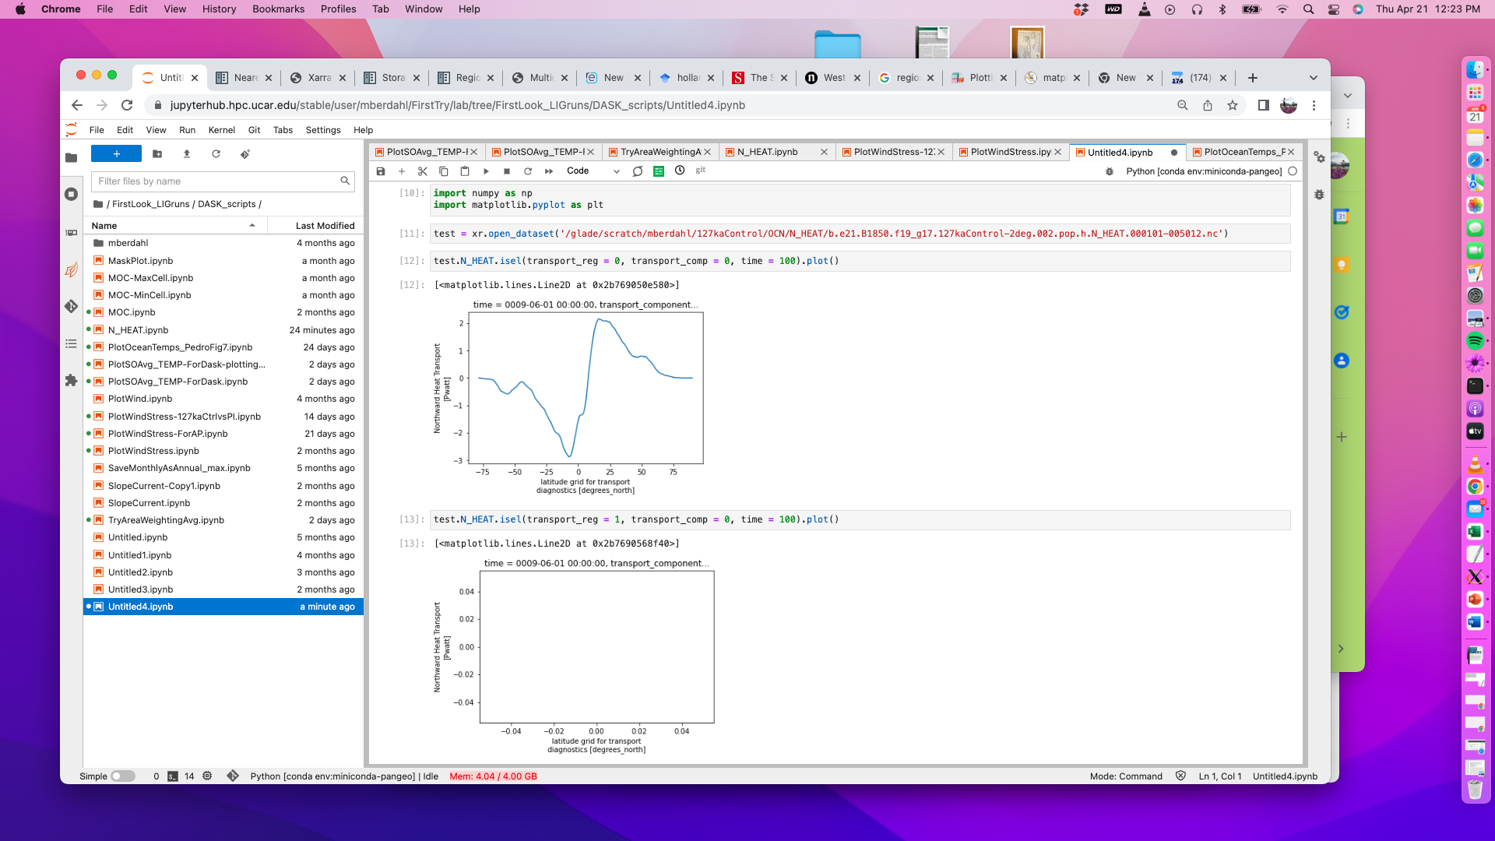The width and height of the screenshot is (1495, 841).
Task: Click the clock icon in notebook toolbar
Action: coord(680,171)
